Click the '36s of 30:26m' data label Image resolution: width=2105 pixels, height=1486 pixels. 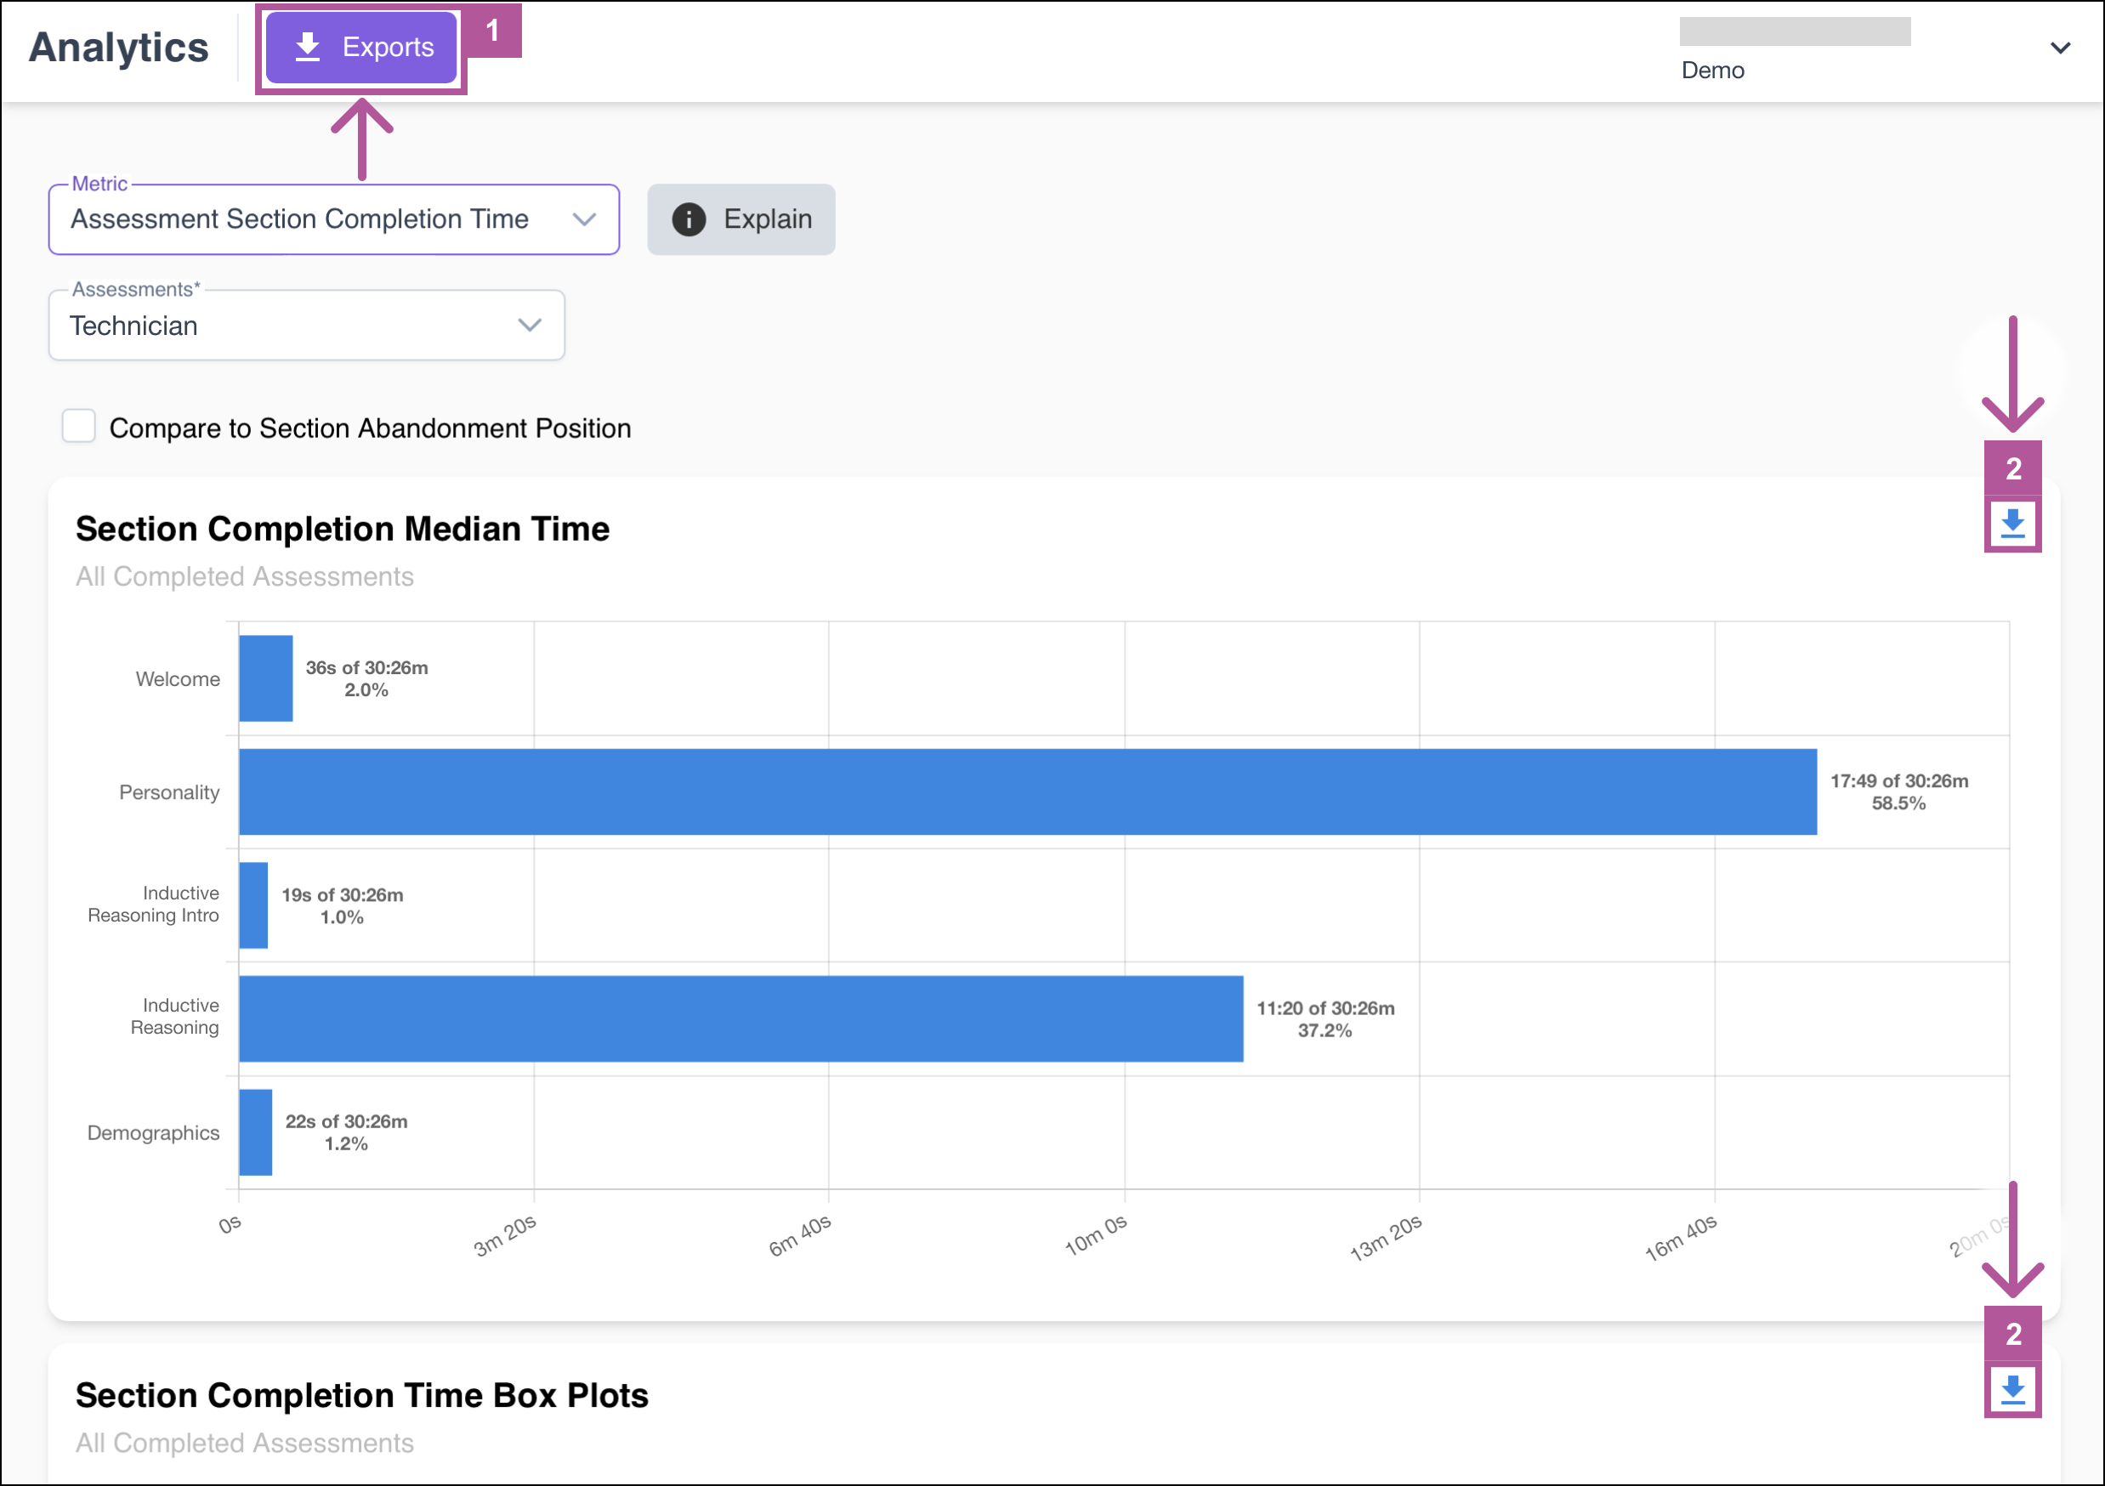(x=366, y=667)
